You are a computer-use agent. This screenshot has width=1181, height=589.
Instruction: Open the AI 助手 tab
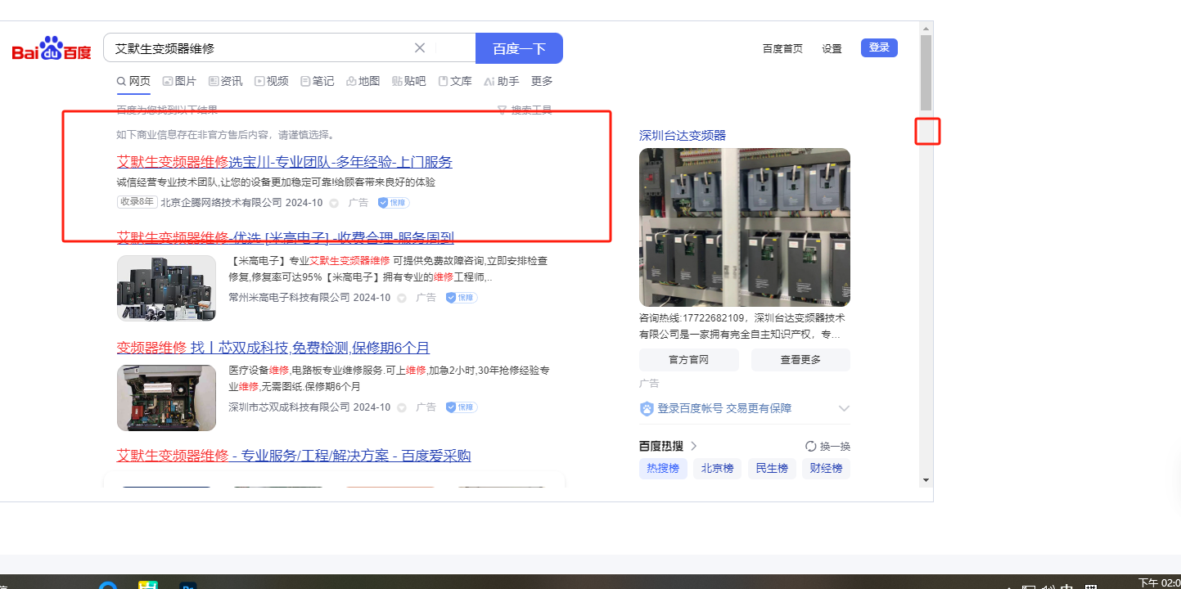click(502, 81)
